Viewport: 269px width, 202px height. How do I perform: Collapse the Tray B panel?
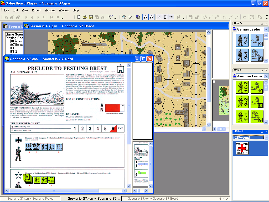tap(262, 70)
